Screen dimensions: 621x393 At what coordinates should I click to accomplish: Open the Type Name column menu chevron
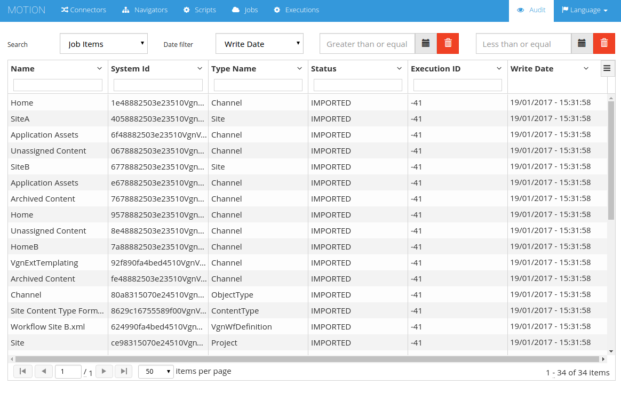pos(299,69)
